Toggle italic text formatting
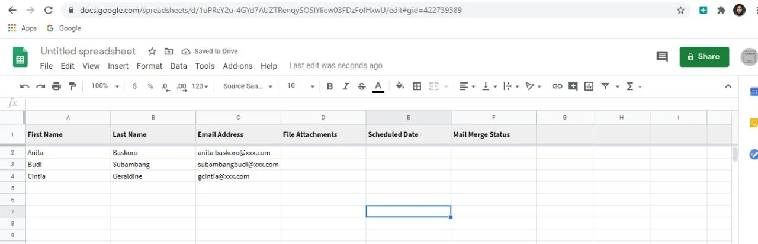 pyautogui.click(x=346, y=86)
